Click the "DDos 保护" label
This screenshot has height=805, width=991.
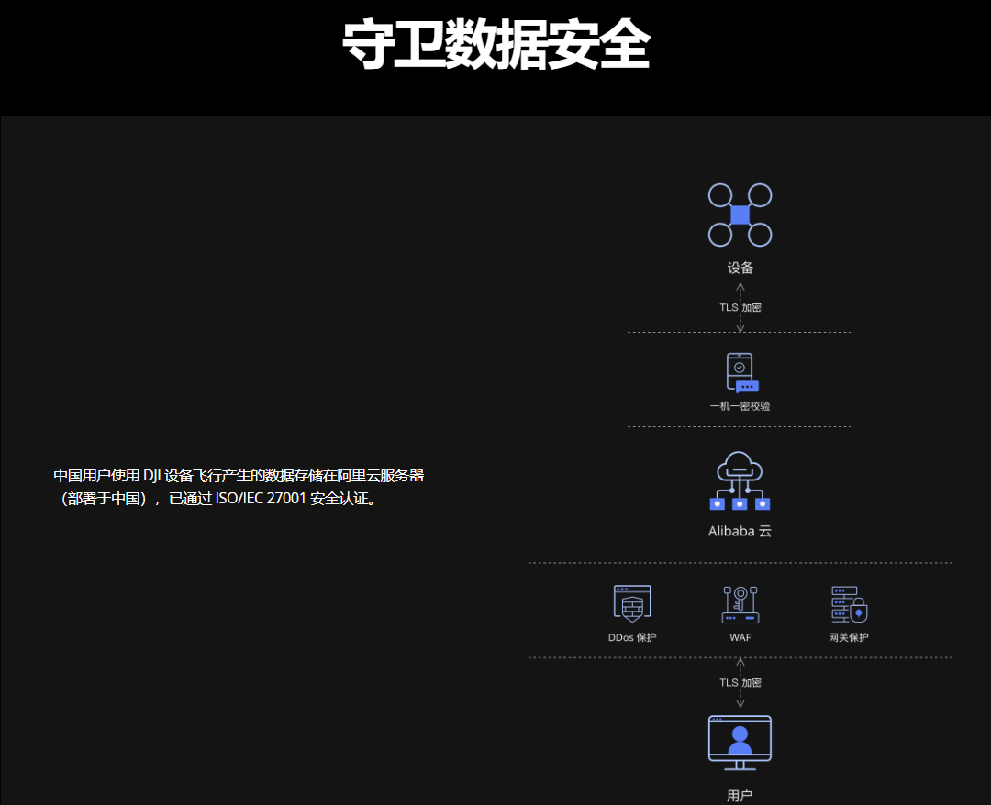coord(632,637)
